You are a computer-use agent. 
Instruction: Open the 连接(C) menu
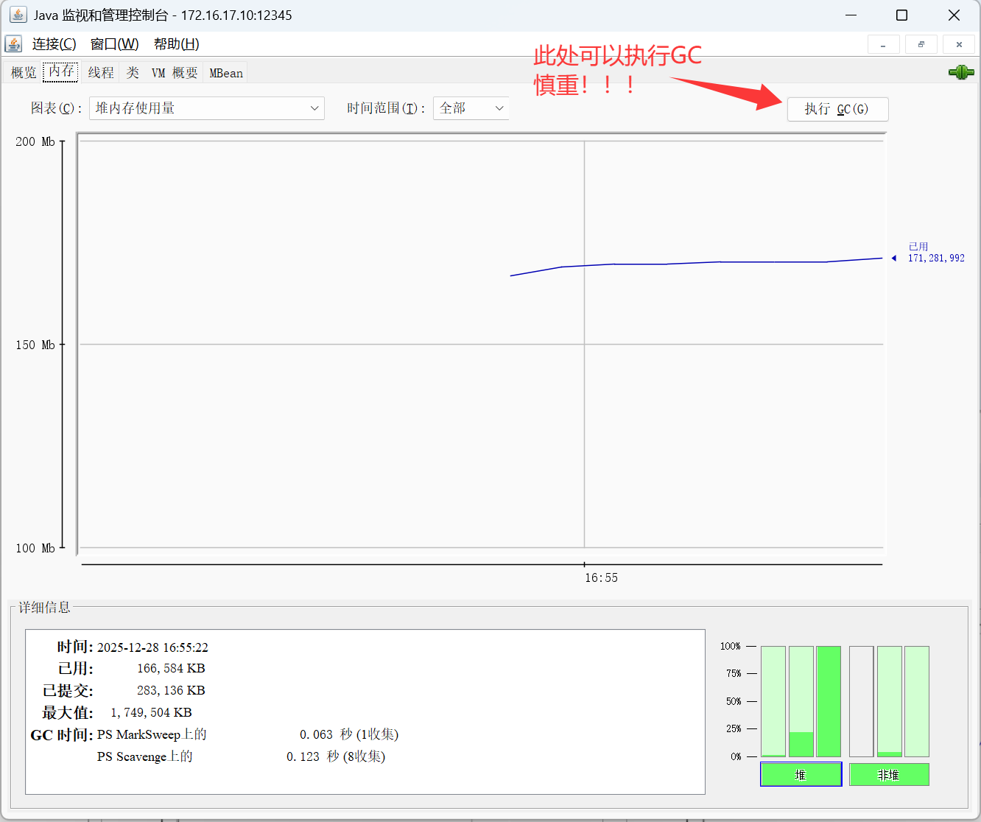pyautogui.click(x=54, y=44)
